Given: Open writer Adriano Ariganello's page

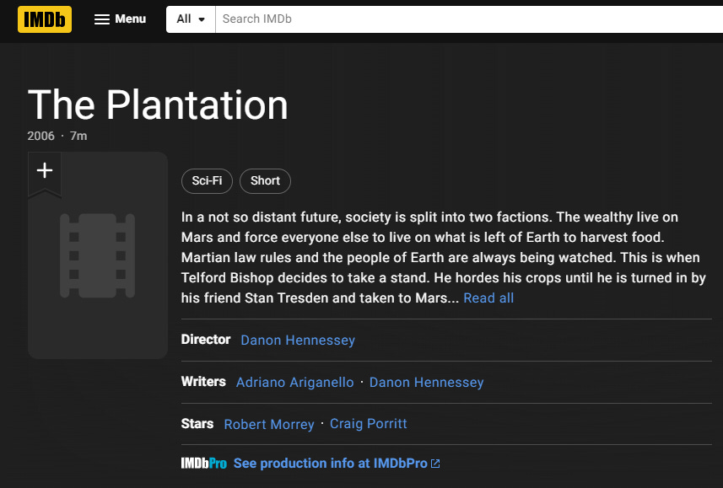Looking at the screenshot, I should (294, 382).
